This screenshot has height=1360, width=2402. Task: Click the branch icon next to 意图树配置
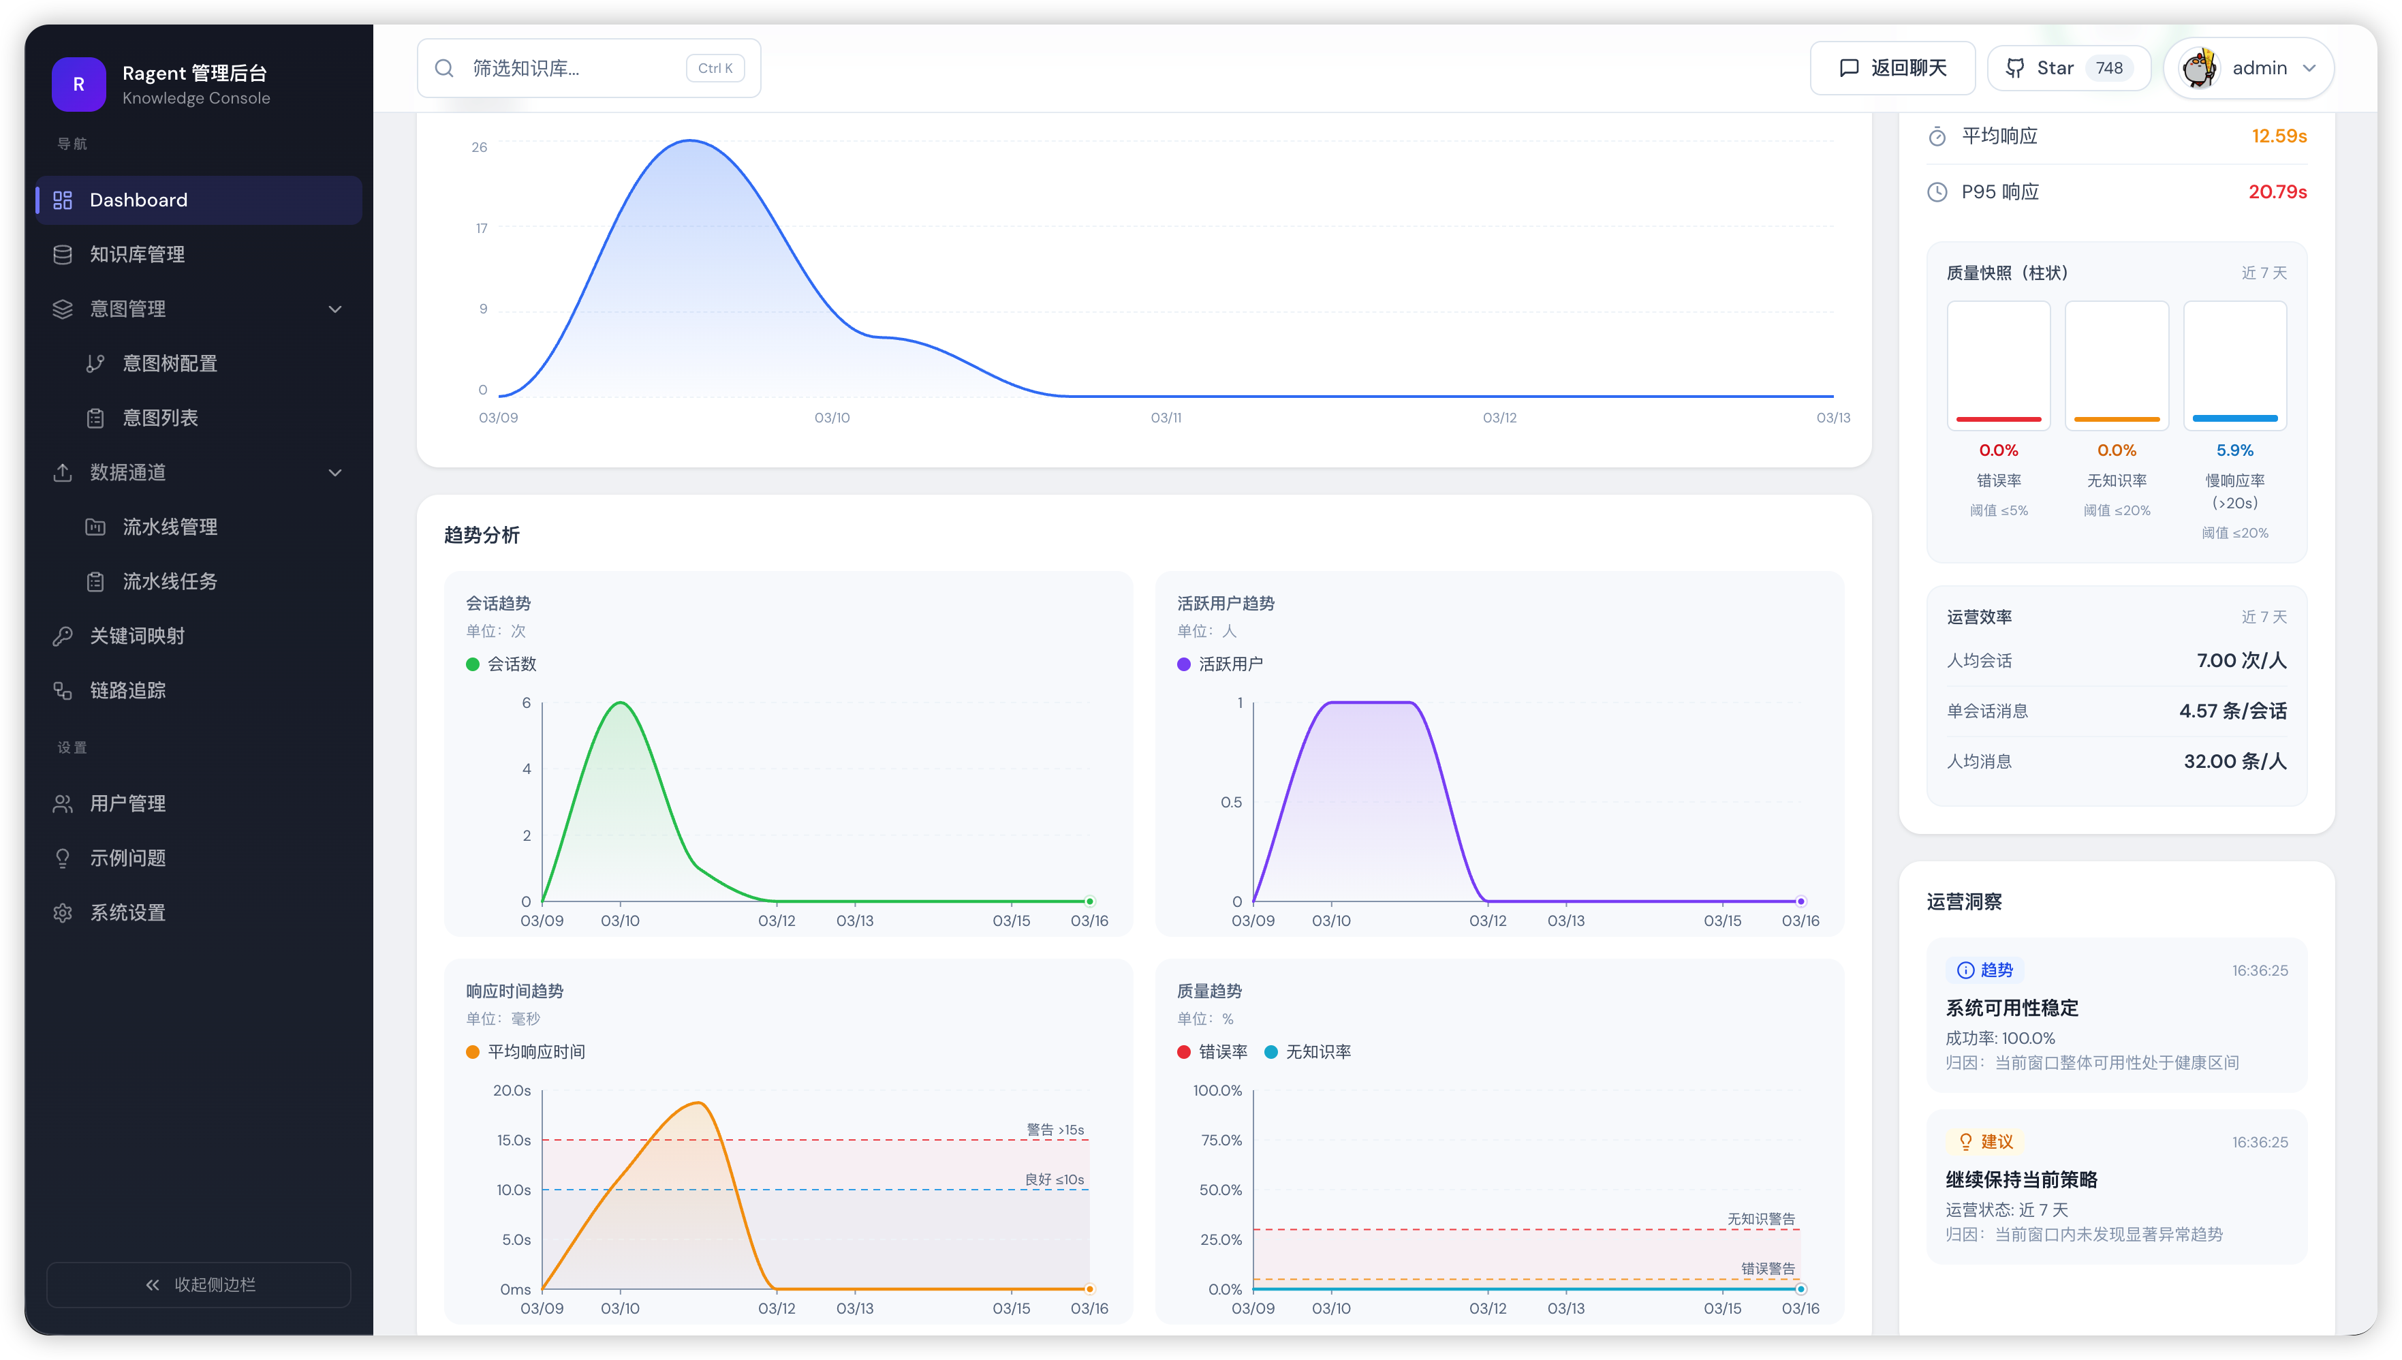click(95, 363)
